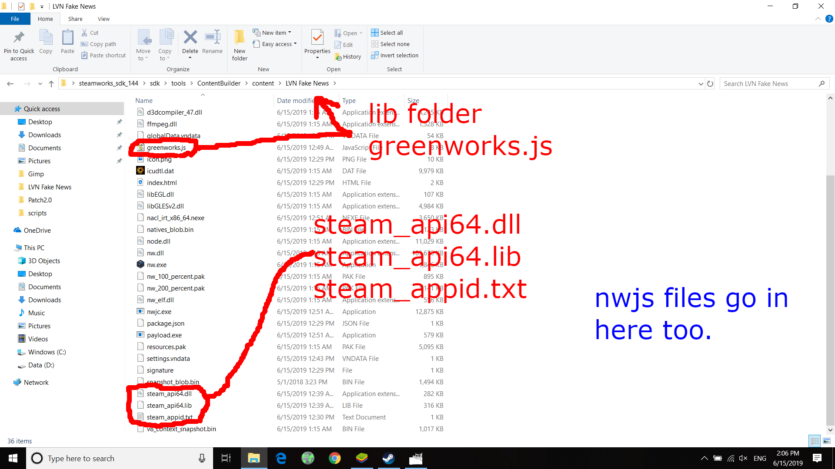This screenshot has width=835, height=469.
Task: Click Select none in the ribbon
Action: coord(391,44)
